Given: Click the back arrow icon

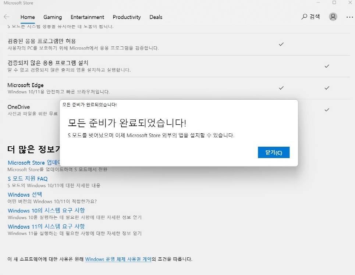Looking at the screenshot, I should (7, 17).
